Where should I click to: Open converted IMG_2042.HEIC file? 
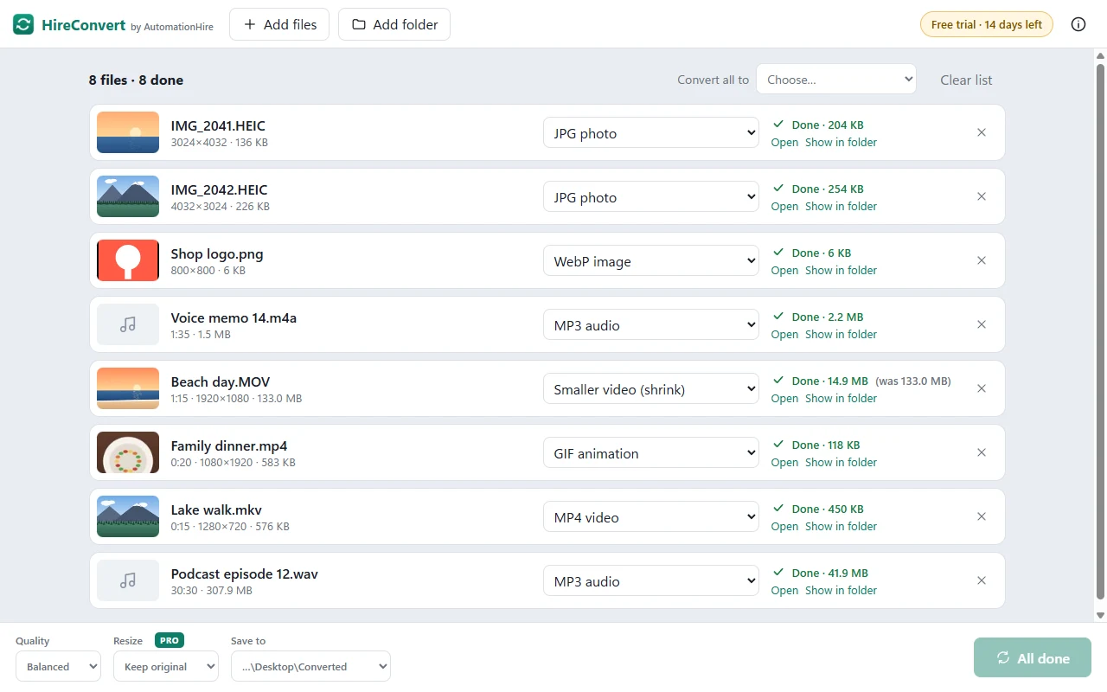(x=784, y=206)
